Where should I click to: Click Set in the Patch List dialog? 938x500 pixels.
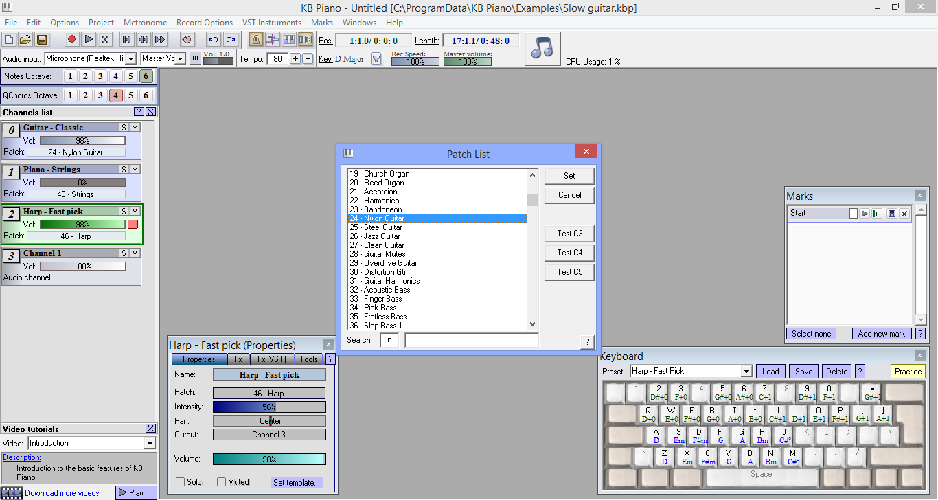pos(569,176)
